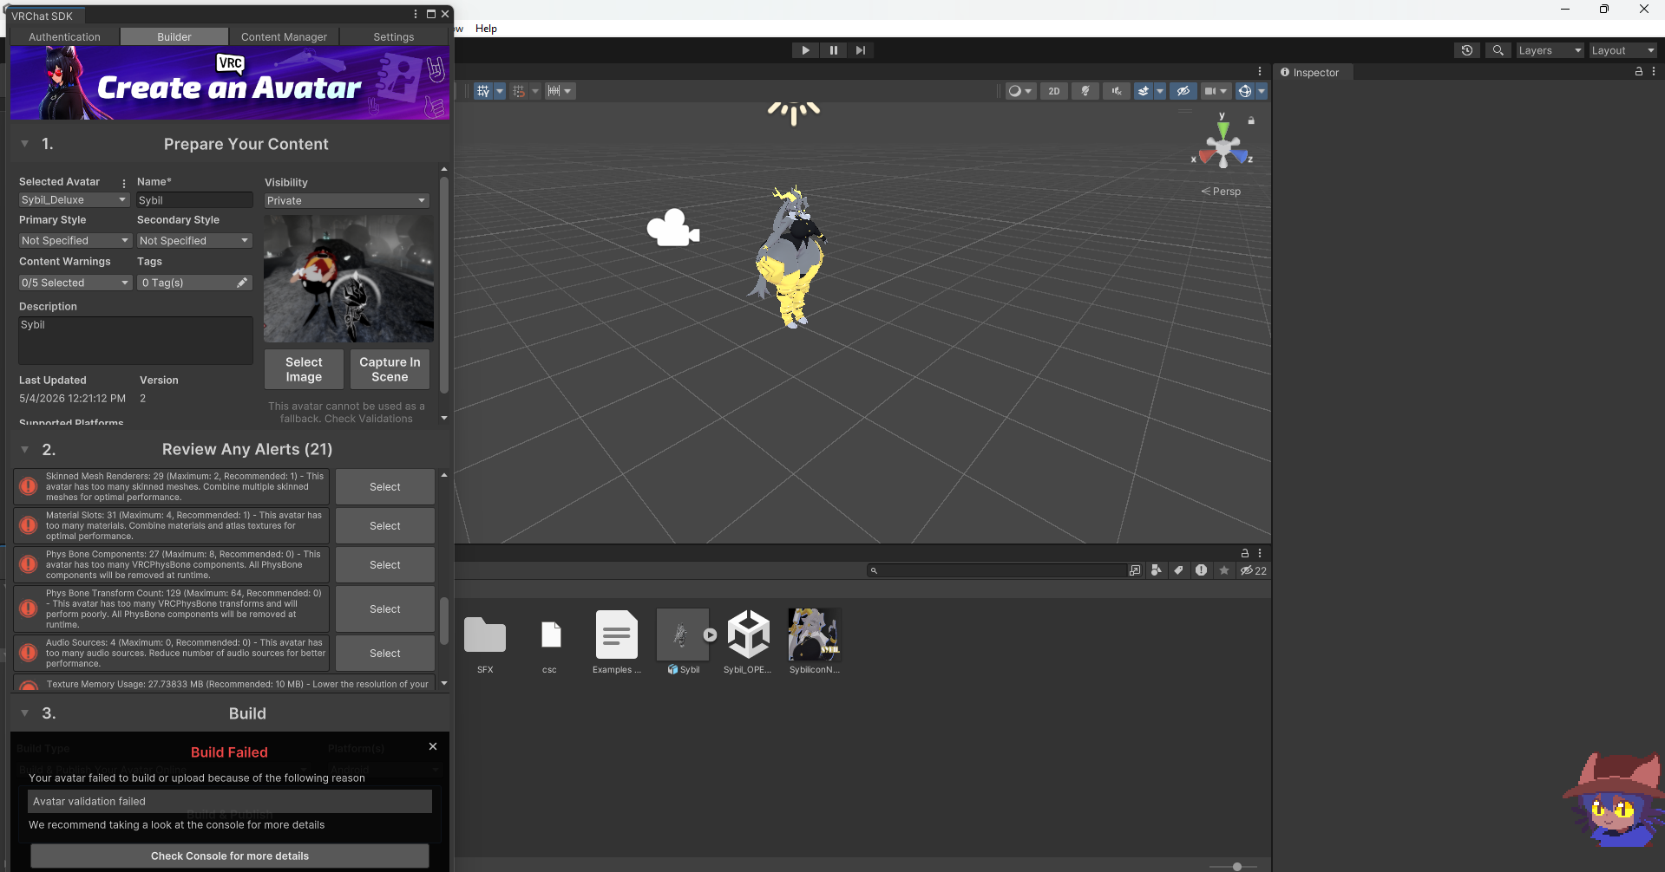Toggle 2D view in Scene toolbar
1665x872 pixels.
1054,91
